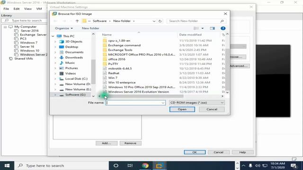Click the Windows taskbar search box
This screenshot has width=303, height=170.
(62, 166)
